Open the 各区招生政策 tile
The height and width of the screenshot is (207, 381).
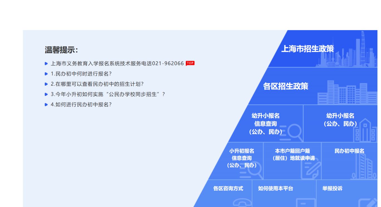point(313,86)
